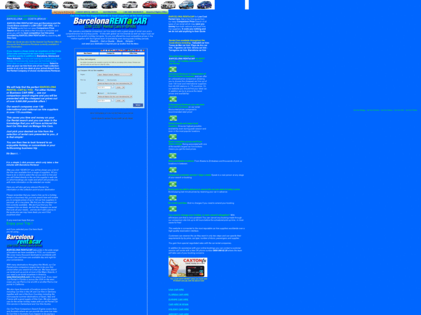The width and height of the screenshot is (421, 315).
Task: Follow the CAR HIRE IN SPAIN link
Action: (x=178, y=305)
